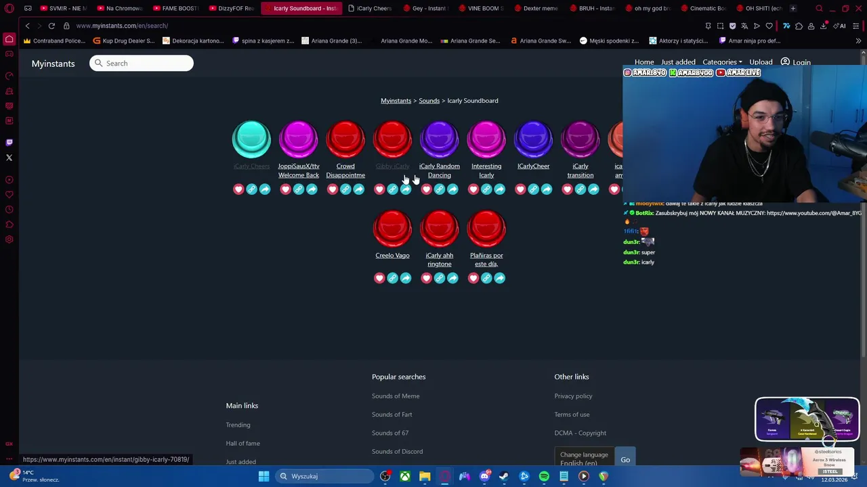
Task: Play the iCarly Random Dancing purple button
Action: [x=439, y=139]
